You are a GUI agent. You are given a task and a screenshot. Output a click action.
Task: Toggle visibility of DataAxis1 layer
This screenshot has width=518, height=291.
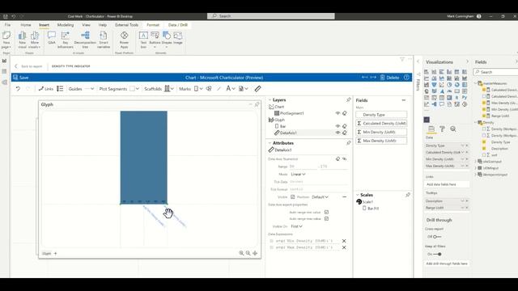[x=338, y=133]
